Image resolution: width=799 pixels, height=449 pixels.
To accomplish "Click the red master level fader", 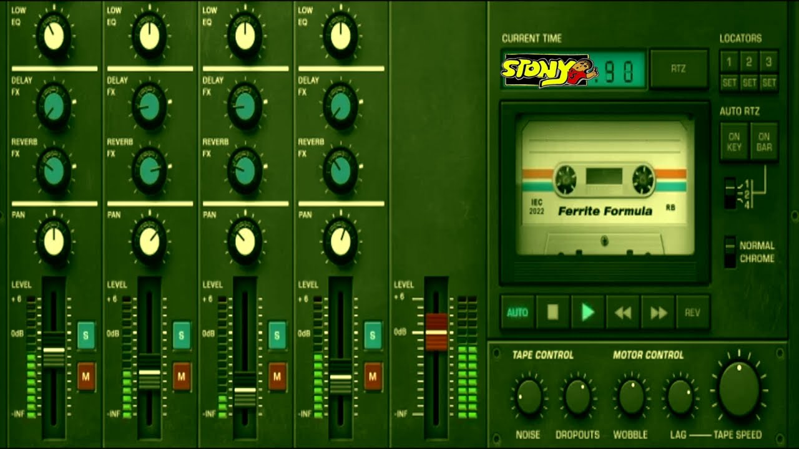I will coord(436,332).
